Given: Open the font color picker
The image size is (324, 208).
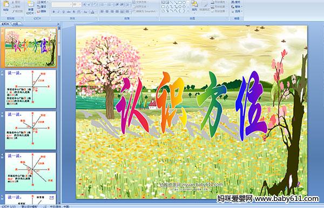Looking at the screenshot, I should tap(92, 12).
